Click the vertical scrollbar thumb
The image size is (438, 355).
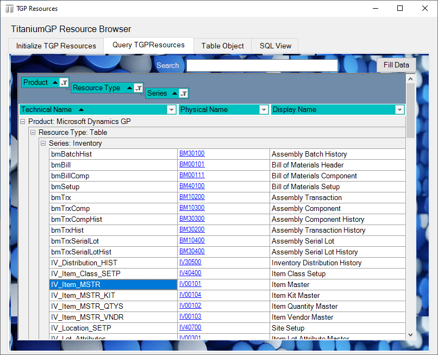coord(410,111)
